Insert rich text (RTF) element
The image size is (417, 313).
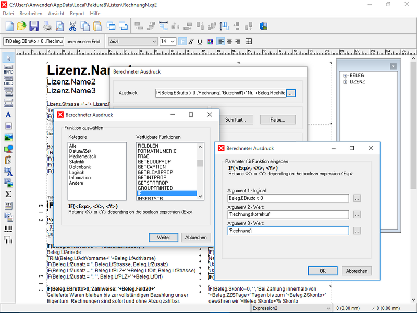(8, 206)
